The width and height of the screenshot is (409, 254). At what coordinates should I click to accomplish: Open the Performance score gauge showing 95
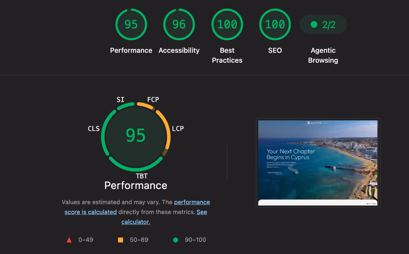tap(131, 24)
